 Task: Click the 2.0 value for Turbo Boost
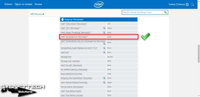pos(109,24)
